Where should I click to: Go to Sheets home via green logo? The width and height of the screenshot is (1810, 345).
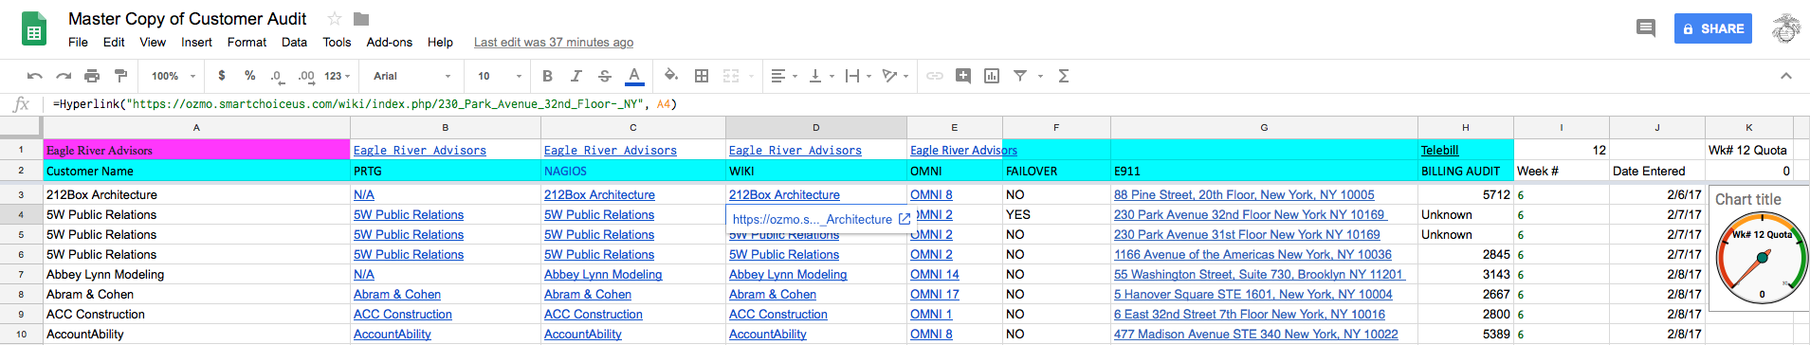pos(33,29)
